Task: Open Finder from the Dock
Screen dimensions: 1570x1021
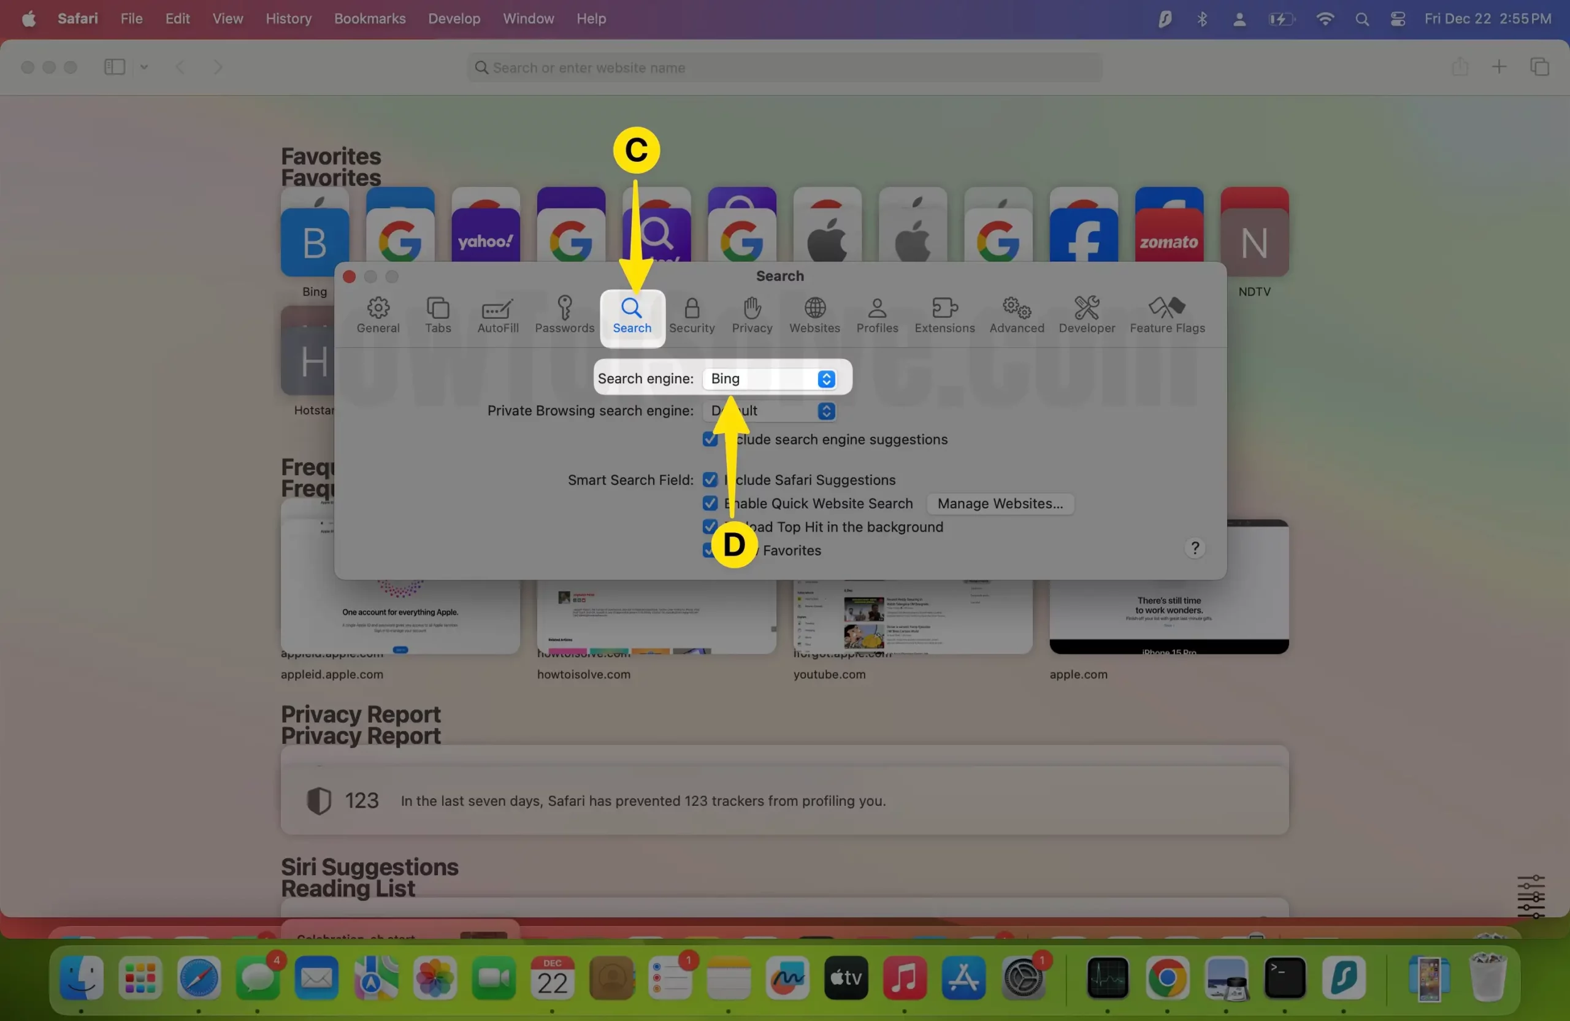Action: coord(81,977)
